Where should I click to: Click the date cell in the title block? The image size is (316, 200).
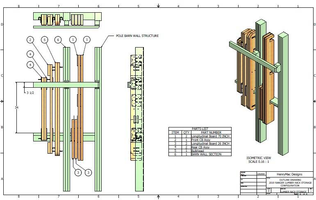[261, 174]
